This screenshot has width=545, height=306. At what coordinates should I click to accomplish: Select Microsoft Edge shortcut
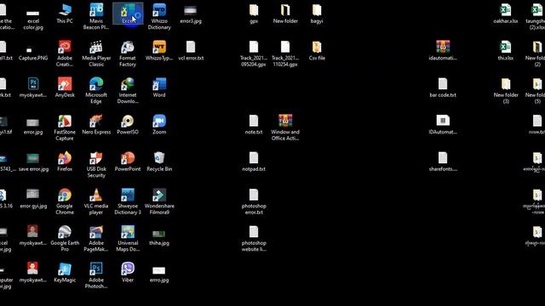coord(96,91)
